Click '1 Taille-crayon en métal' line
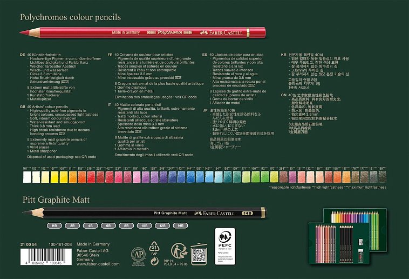Viewport: 409px width, 279px height. (134, 91)
